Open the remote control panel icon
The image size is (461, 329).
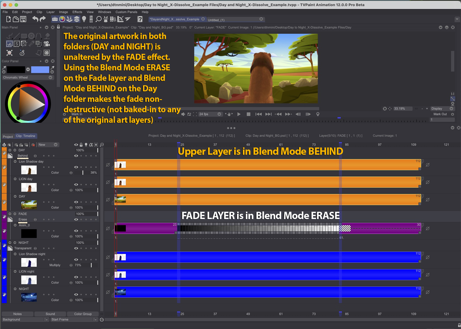tap(91, 19)
